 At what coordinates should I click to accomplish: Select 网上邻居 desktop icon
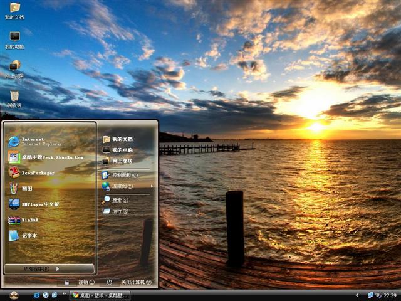click(14, 69)
